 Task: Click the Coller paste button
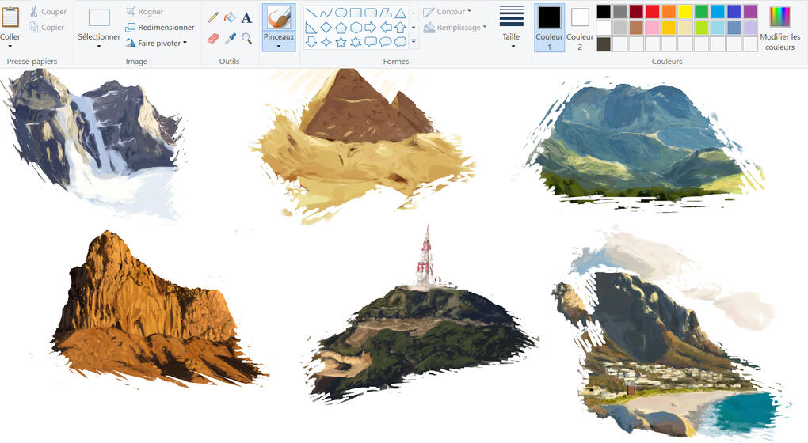10,19
